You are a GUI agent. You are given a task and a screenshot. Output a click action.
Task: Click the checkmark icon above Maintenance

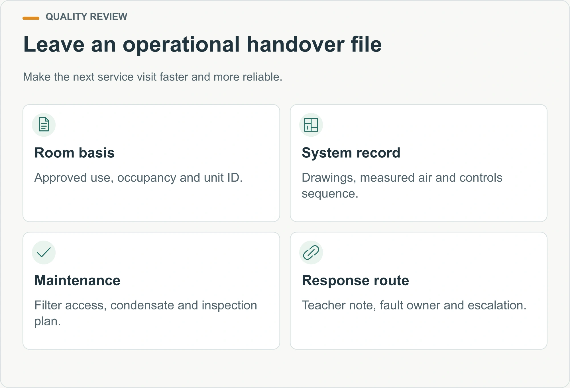[x=44, y=252]
